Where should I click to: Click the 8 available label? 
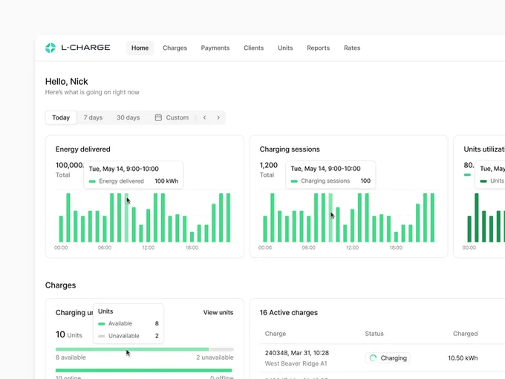pyautogui.click(x=71, y=357)
